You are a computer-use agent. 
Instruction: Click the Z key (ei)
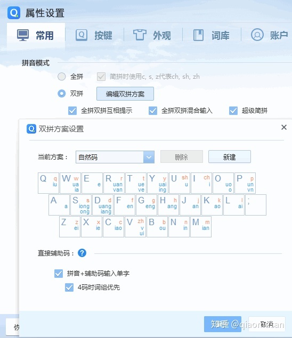(70, 227)
